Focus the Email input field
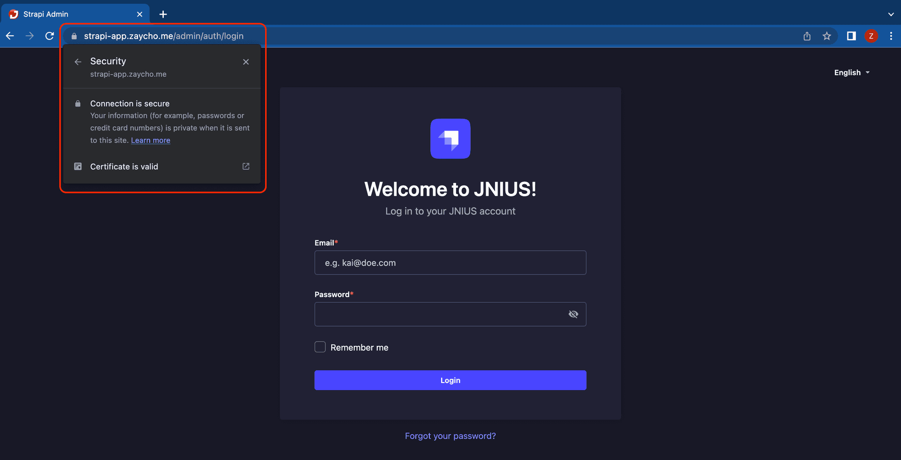901x460 pixels. pos(450,262)
